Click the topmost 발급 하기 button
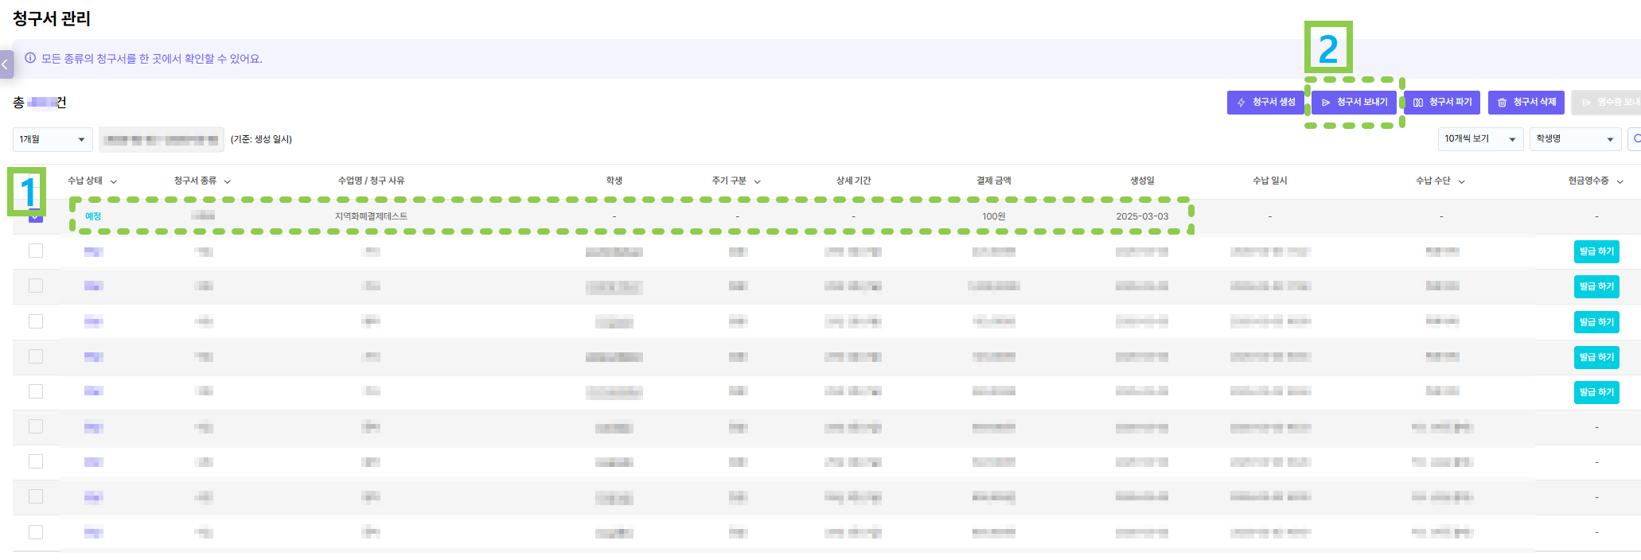 (x=1596, y=251)
